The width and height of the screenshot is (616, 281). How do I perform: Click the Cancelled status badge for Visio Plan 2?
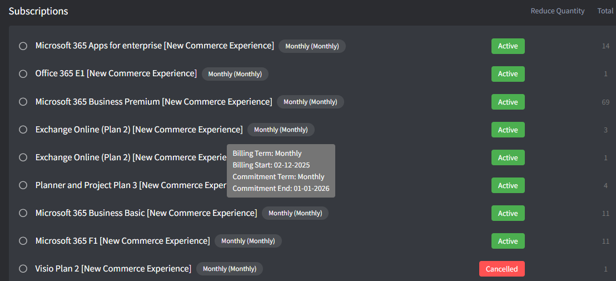501,269
